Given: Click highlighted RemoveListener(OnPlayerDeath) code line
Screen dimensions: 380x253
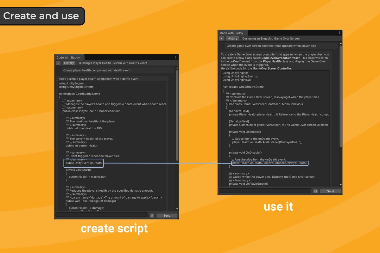Looking at the screenshot, I should pyautogui.click(x=270, y=163).
